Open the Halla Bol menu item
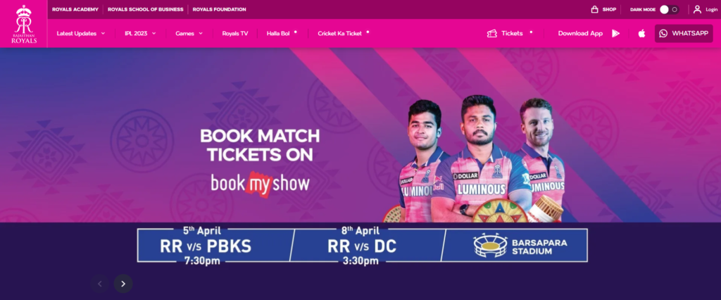 [x=278, y=33]
